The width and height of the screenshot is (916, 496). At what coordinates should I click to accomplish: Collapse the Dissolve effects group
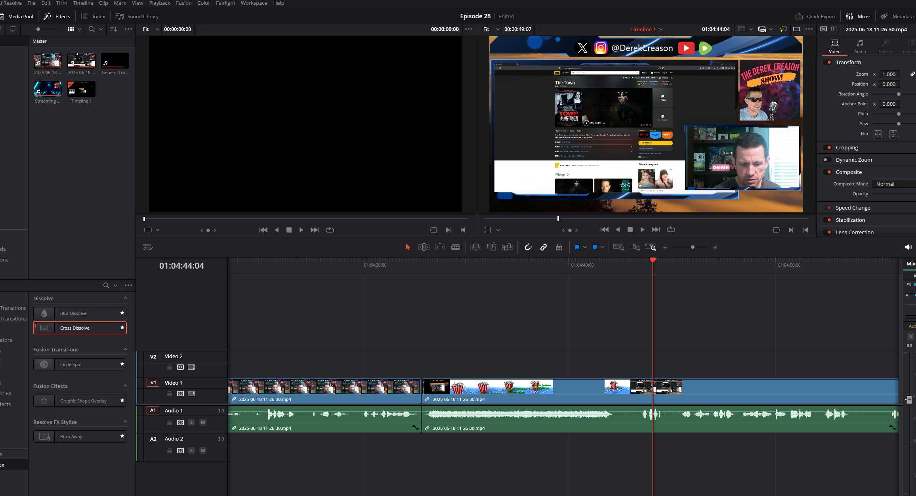pos(125,298)
